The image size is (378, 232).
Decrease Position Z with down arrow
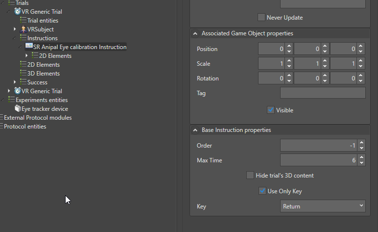pos(361,52)
